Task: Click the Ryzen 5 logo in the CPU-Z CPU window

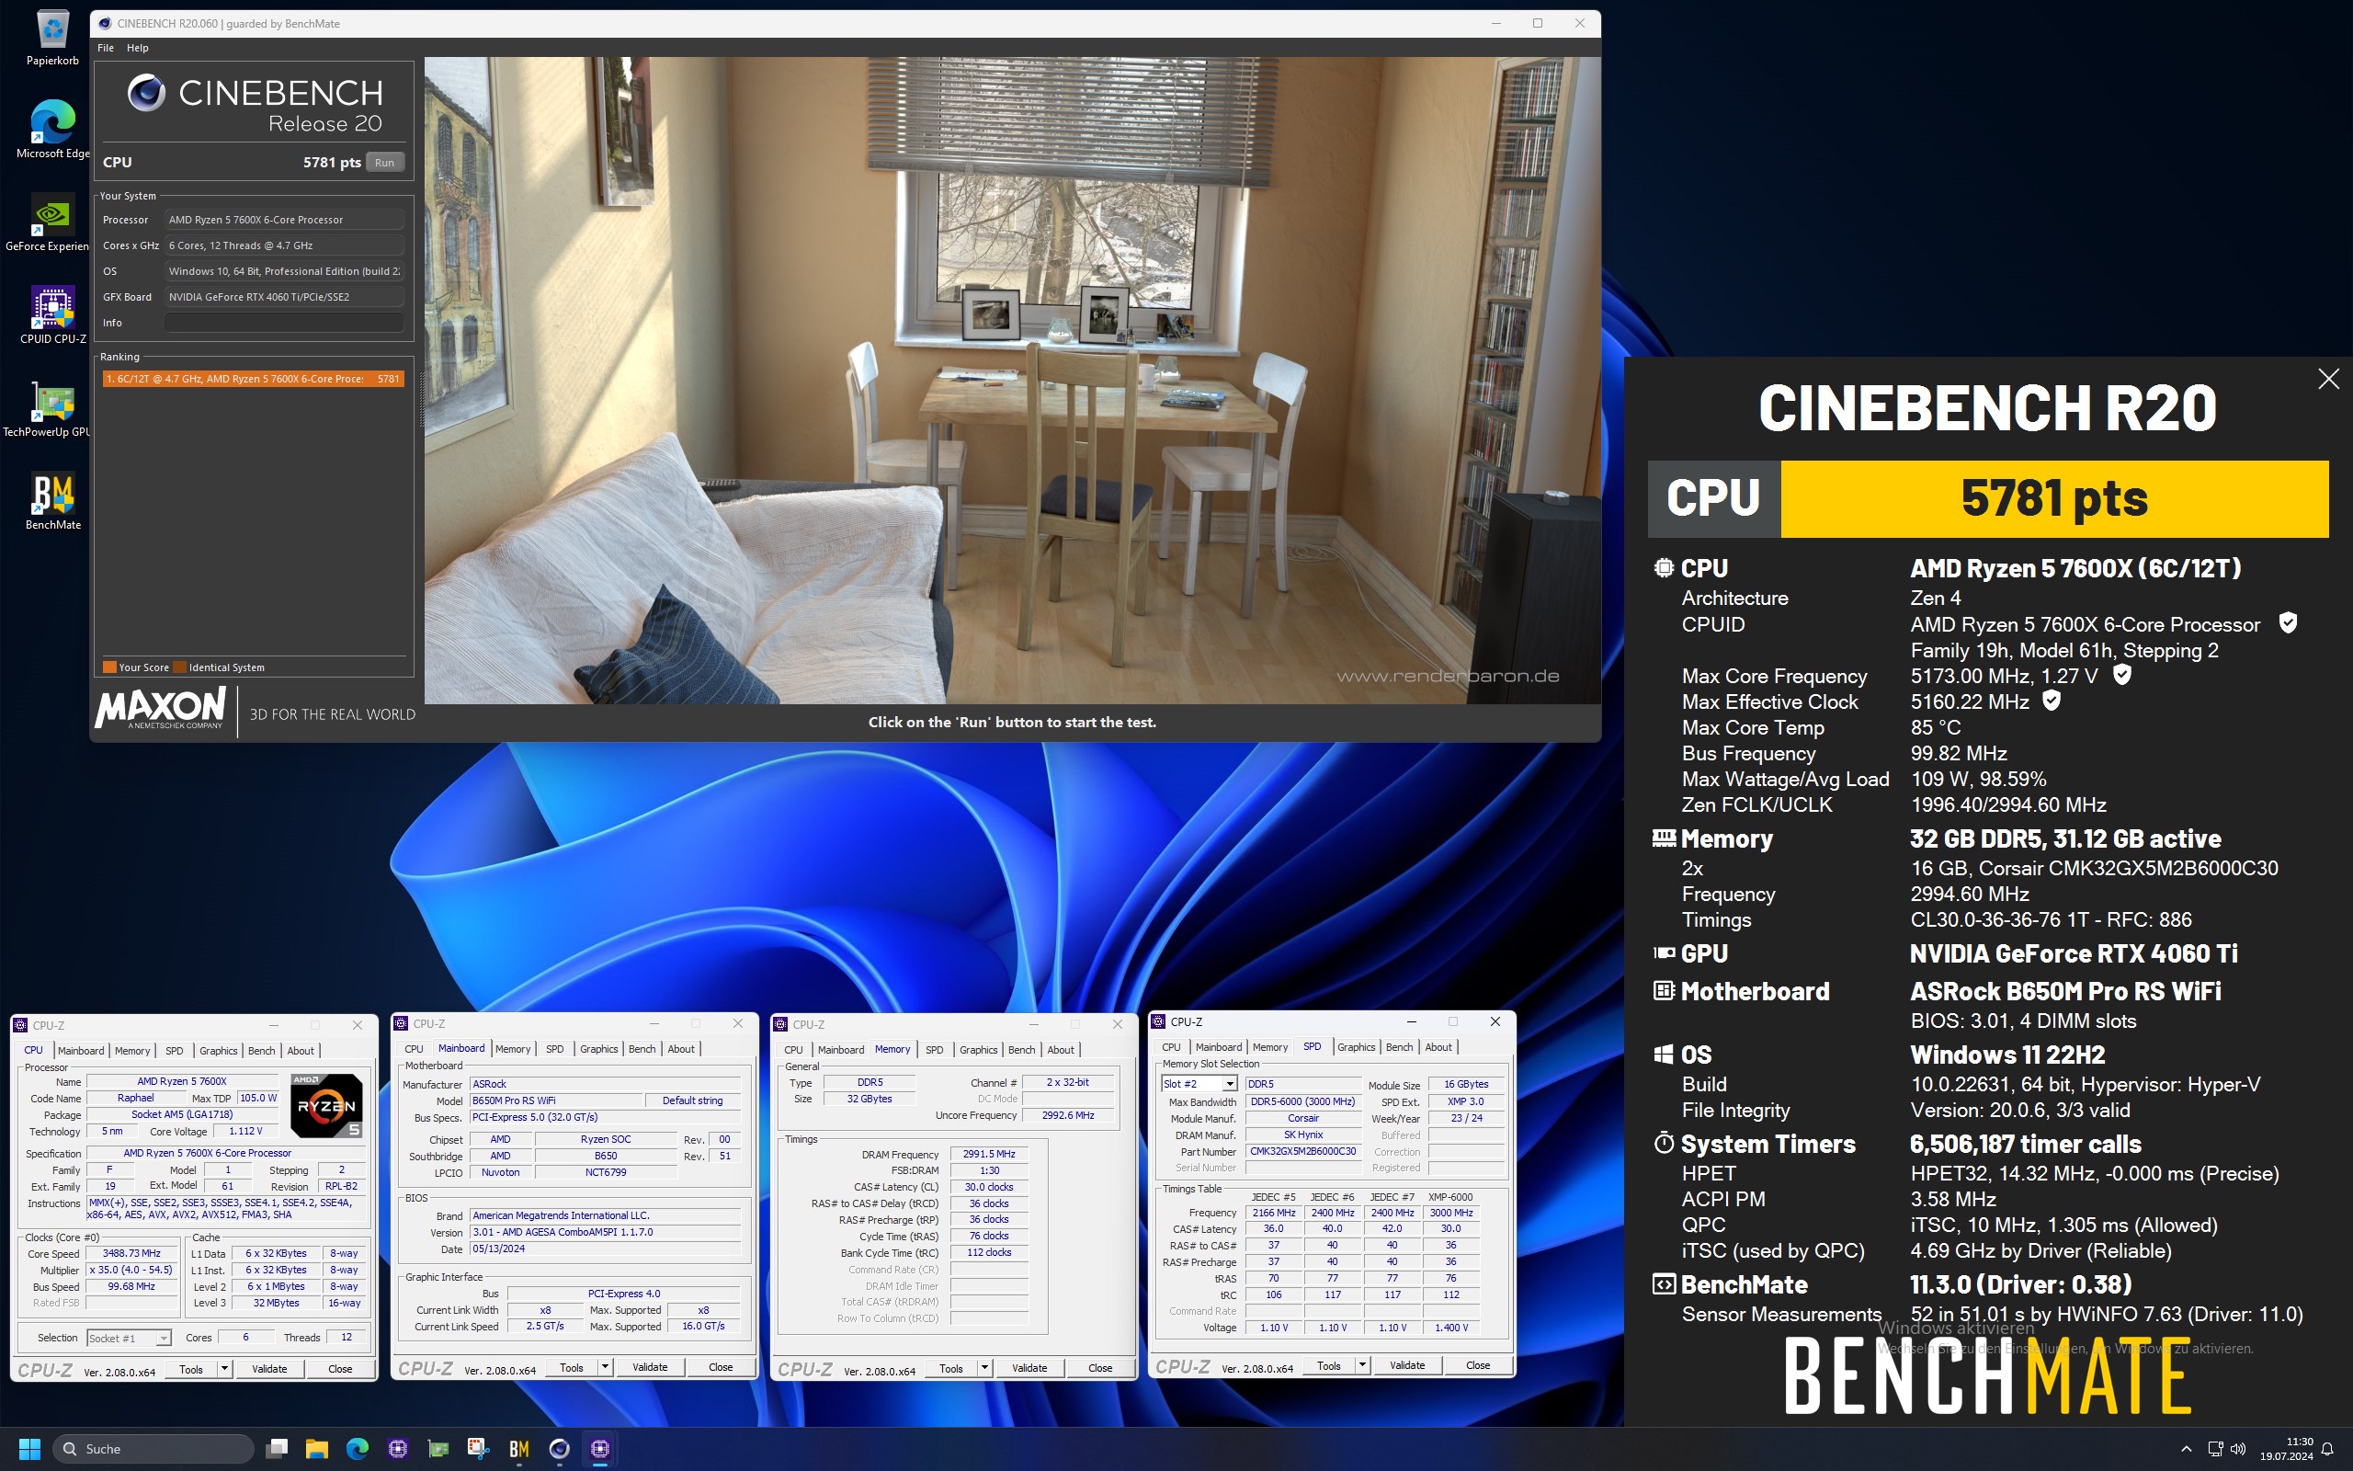Action: [326, 1105]
